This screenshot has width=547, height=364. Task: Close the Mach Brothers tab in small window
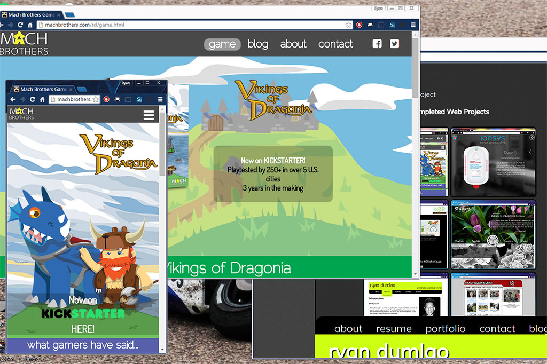[x=71, y=90]
